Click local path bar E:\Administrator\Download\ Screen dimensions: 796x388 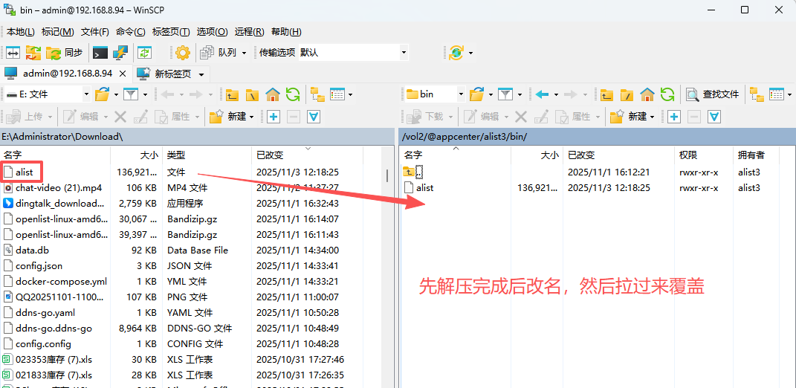(x=198, y=137)
